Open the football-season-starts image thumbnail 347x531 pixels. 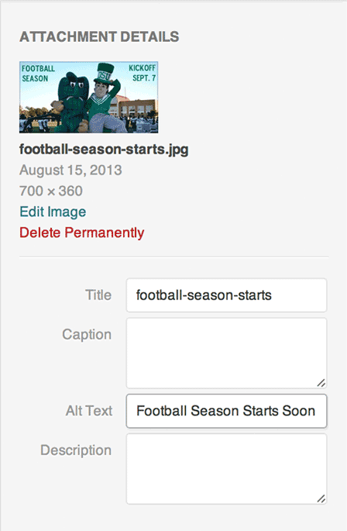tap(89, 97)
